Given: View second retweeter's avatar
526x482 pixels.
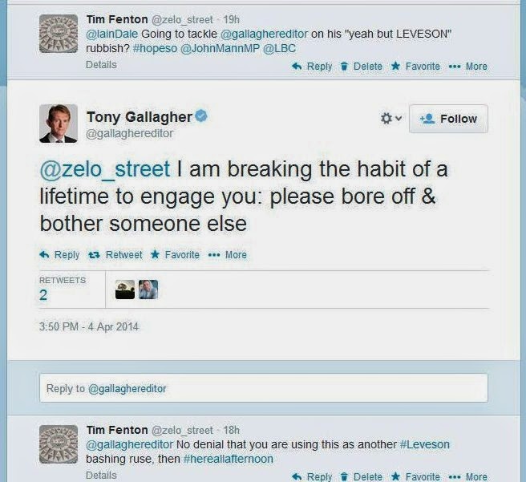Looking at the screenshot, I should 148,290.
